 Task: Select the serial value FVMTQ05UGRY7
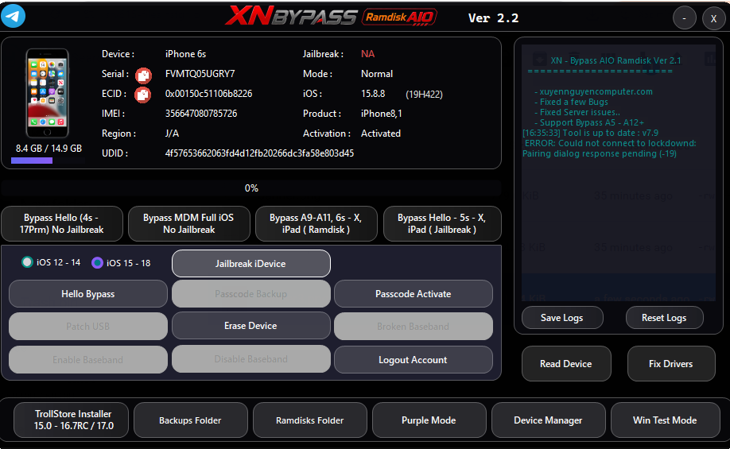(200, 74)
